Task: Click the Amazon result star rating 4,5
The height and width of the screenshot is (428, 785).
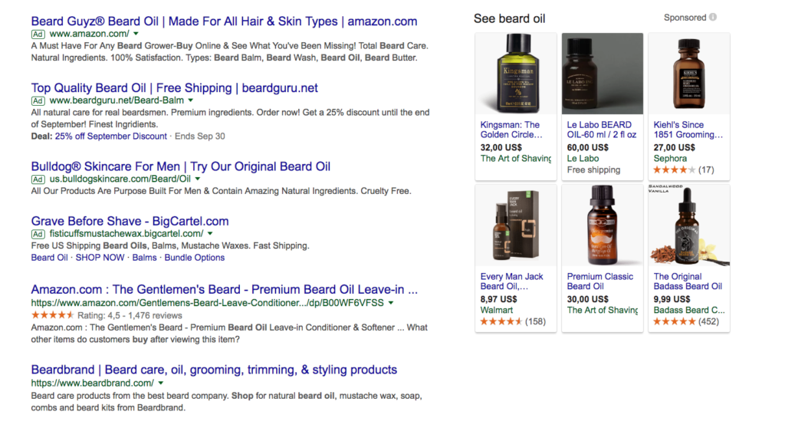Action: (53, 315)
